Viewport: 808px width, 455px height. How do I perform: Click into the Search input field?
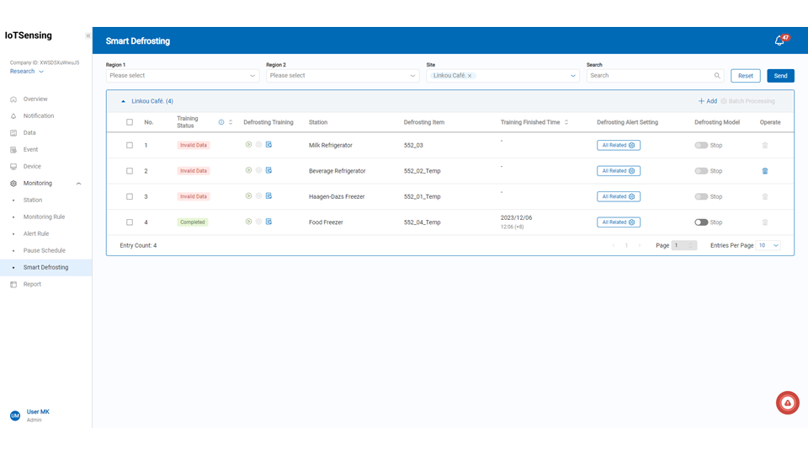click(x=648, y=76)
